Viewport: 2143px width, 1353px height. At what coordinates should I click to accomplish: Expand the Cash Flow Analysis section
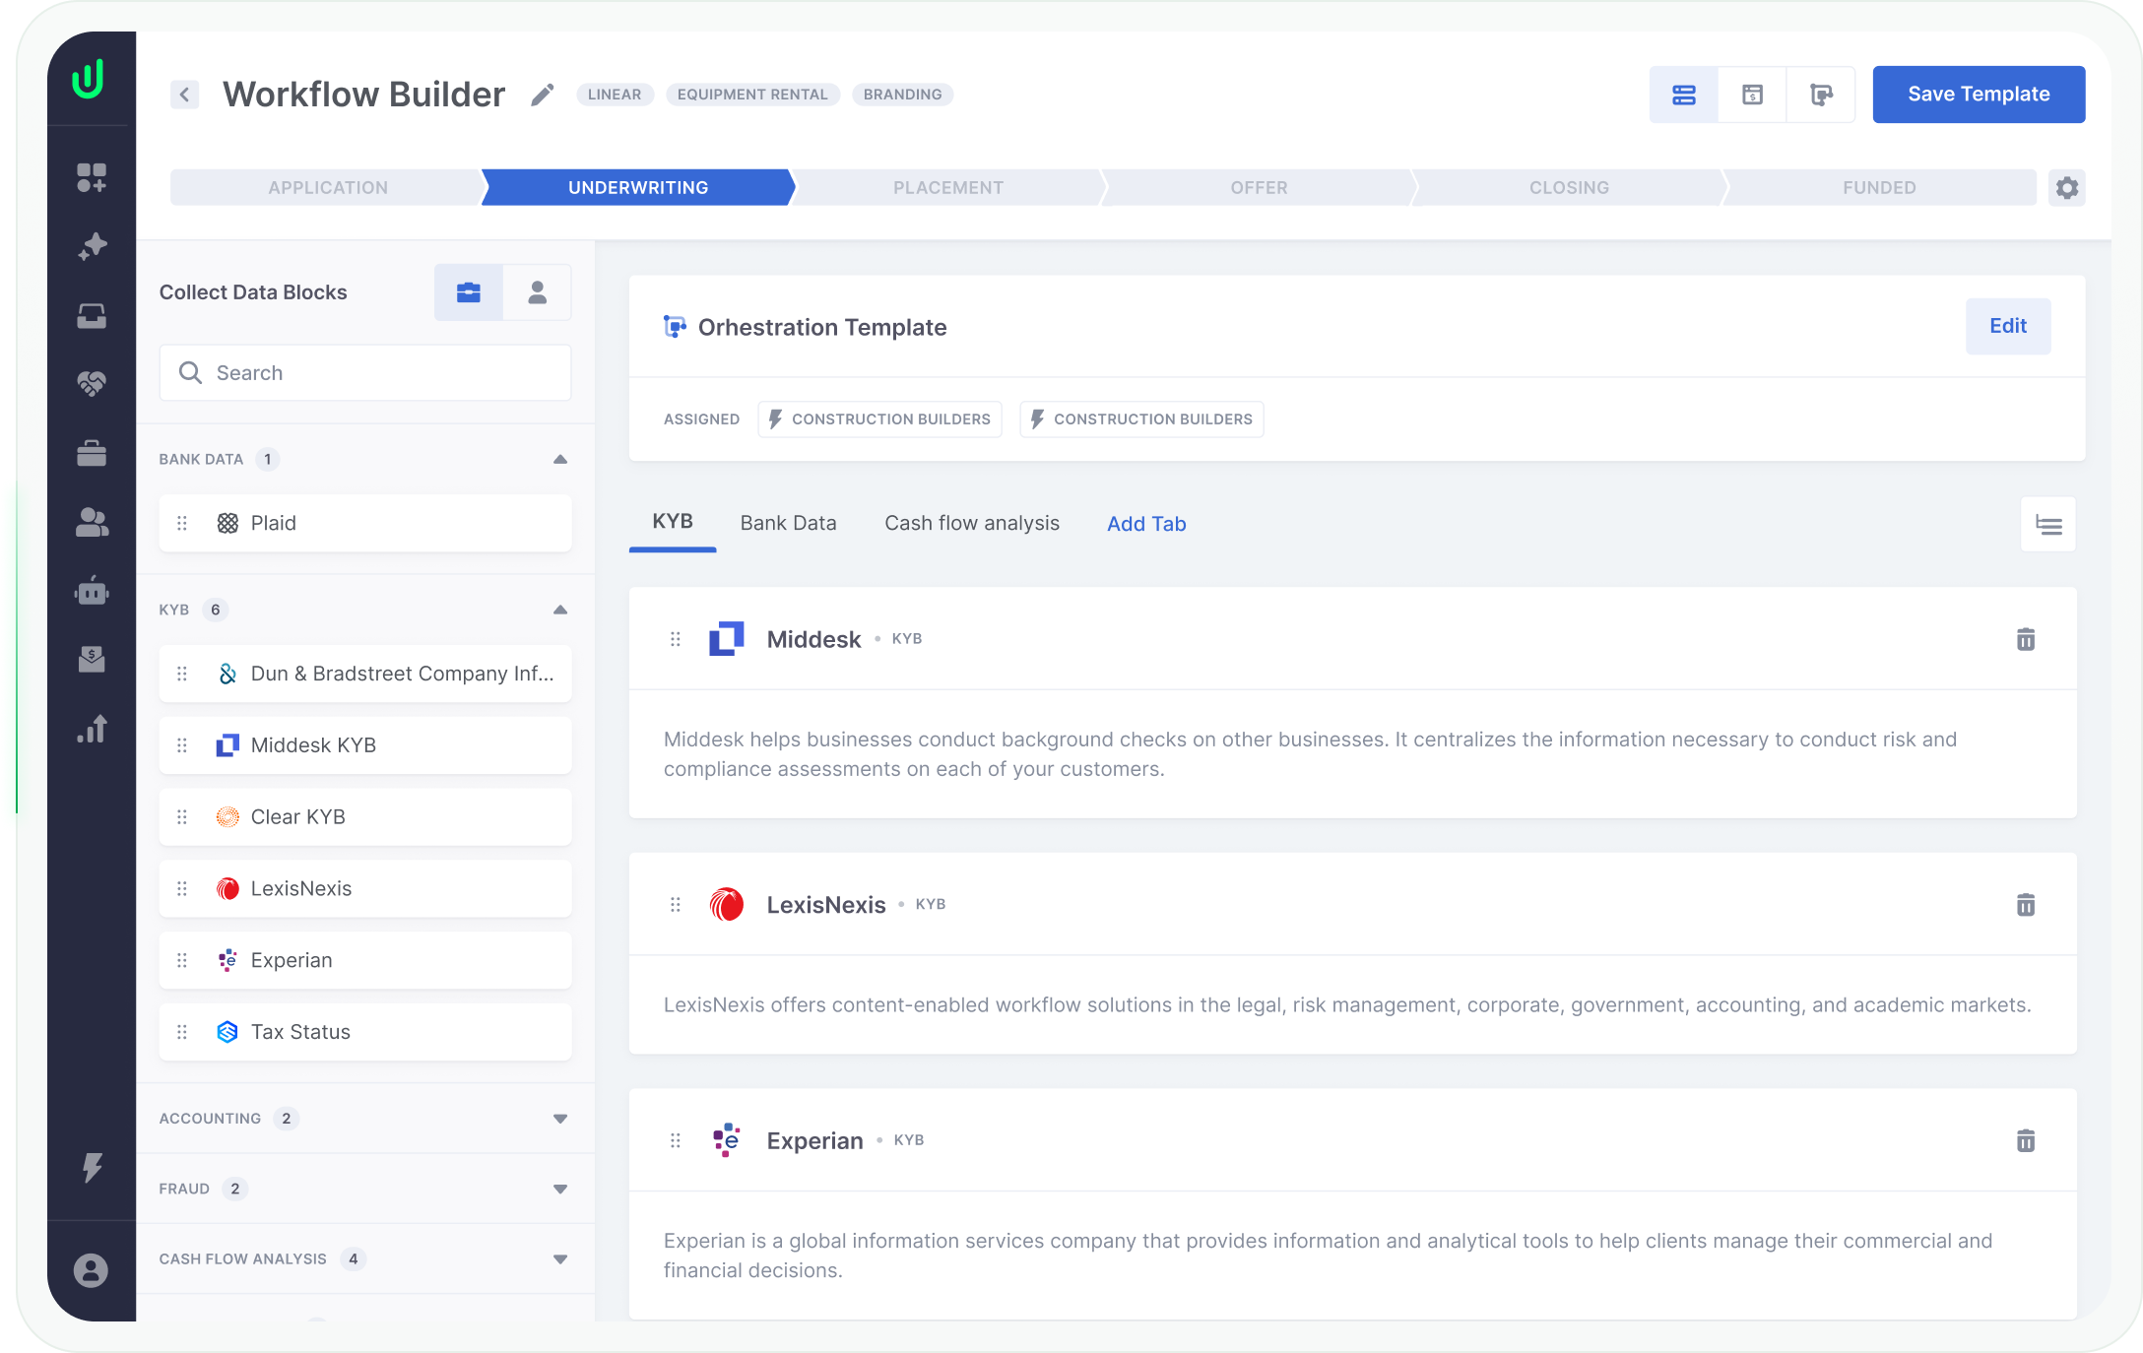pyautogui.click(x=559, y=1259)
